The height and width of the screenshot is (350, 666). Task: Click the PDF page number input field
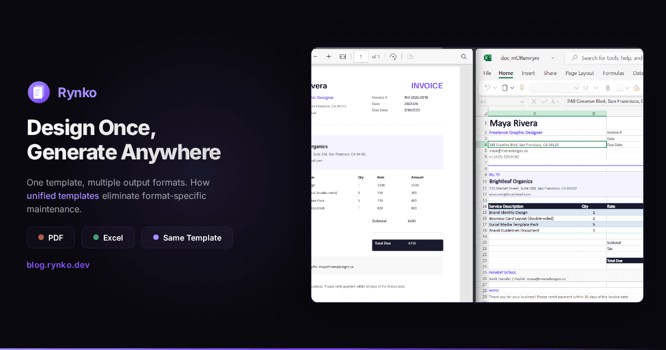(361, 57)
